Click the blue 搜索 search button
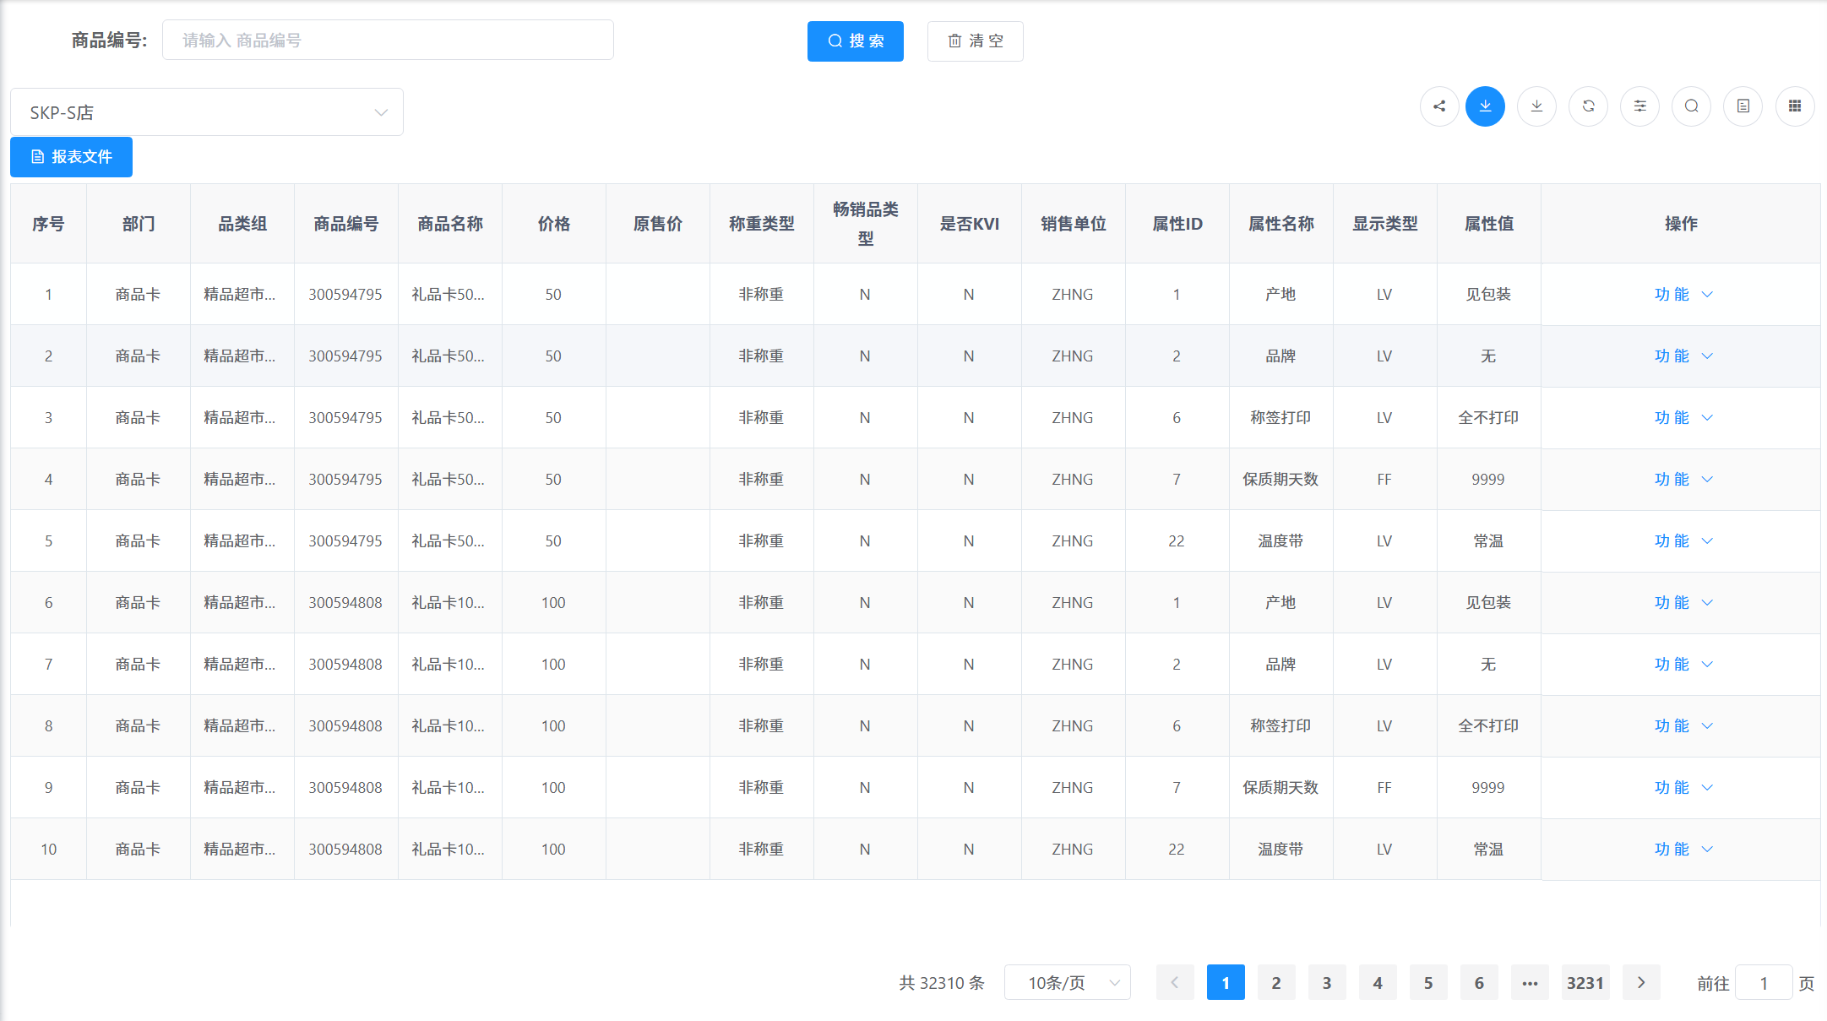The width and height of the screenshot is (1827, 1021). click(x=855, y=41)
